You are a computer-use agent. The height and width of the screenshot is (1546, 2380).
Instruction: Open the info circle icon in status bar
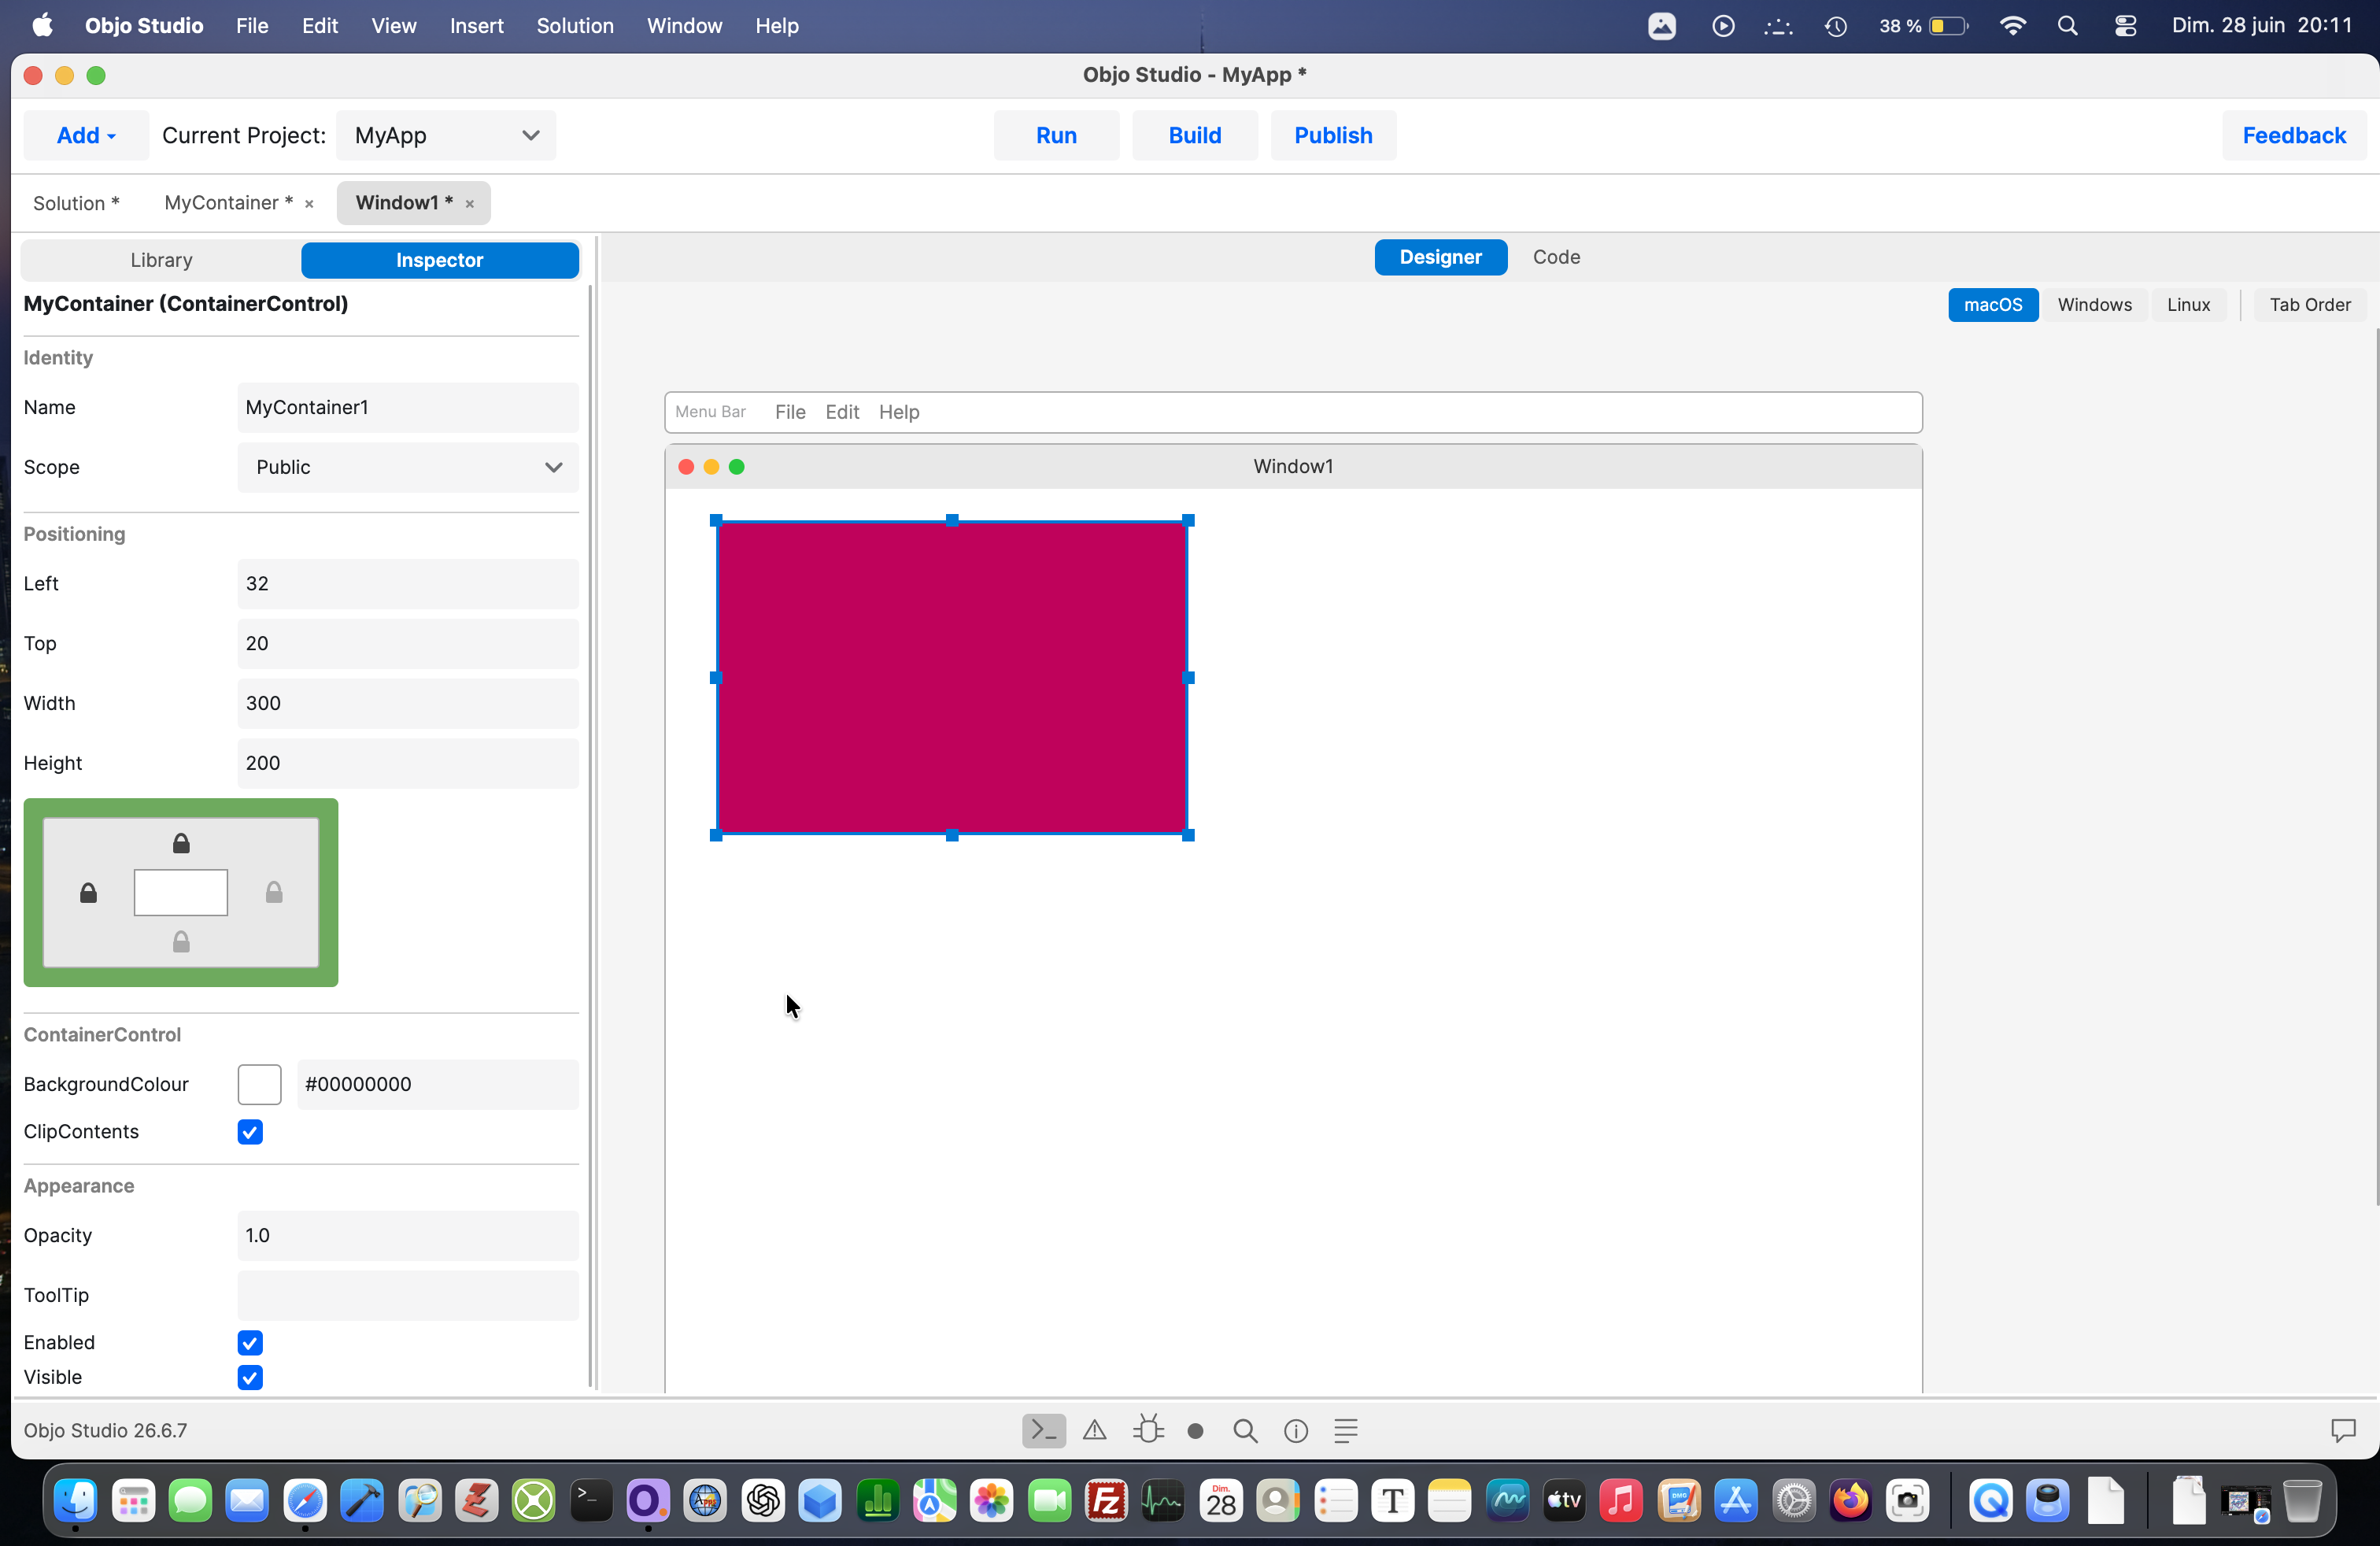tap(1296, 1431)
